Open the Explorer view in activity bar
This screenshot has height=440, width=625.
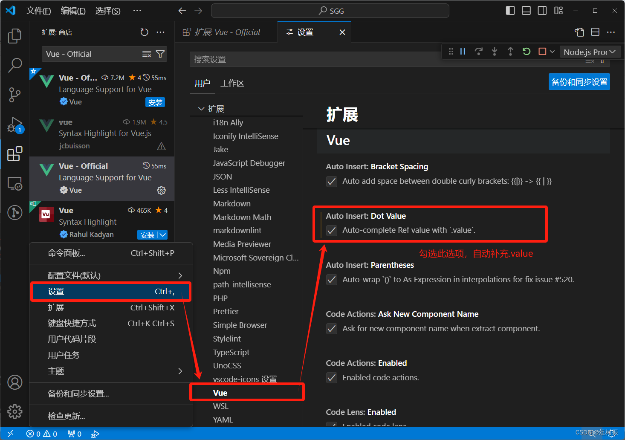15,36
